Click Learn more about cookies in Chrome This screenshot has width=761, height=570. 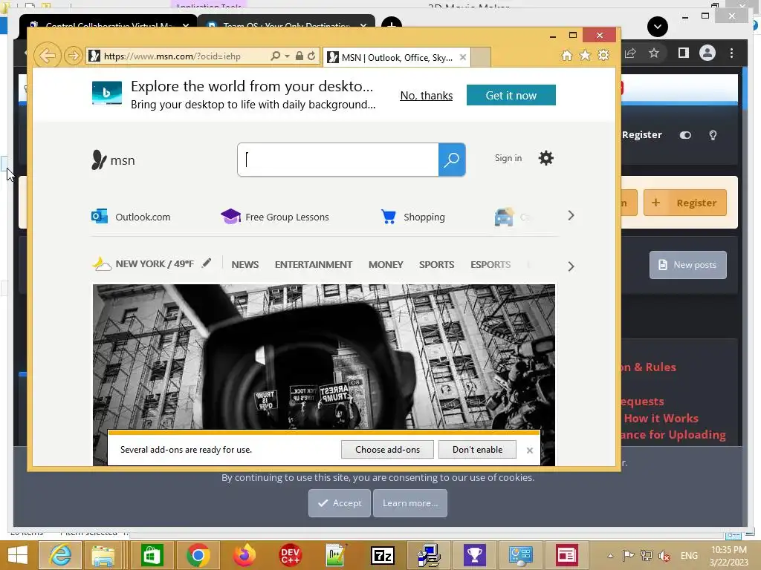coord(410,503)
